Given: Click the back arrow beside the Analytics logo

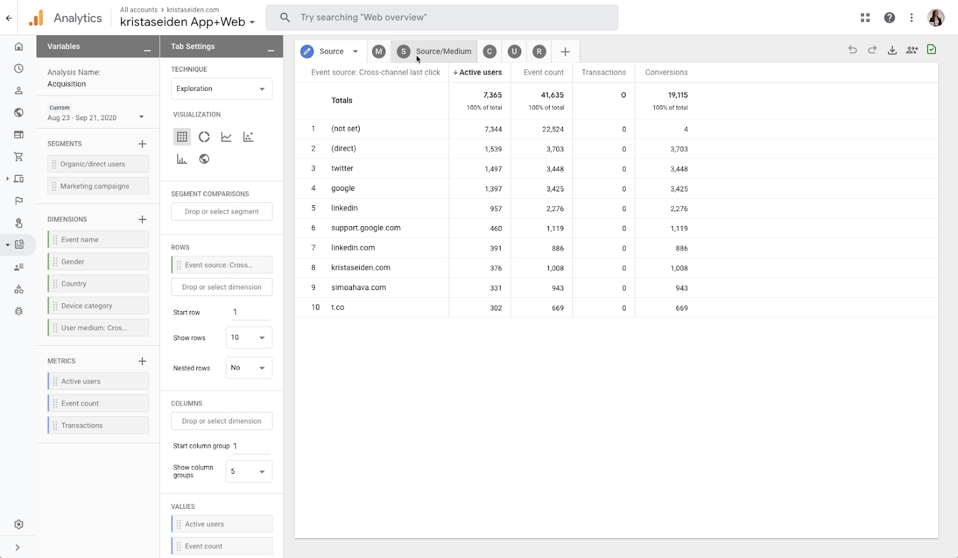Looking at the screenshot, I should pyautogui.click(x=9, y=18).
